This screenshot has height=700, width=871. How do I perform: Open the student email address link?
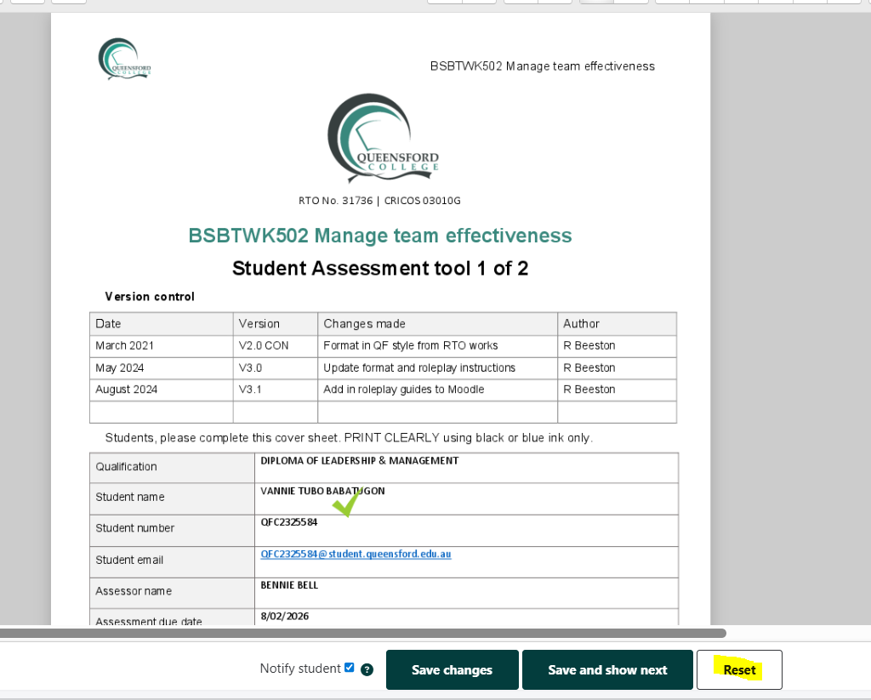(x=356, y=554)
